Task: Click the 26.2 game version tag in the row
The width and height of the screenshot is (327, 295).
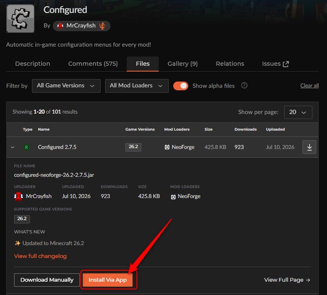Action: 133,147
